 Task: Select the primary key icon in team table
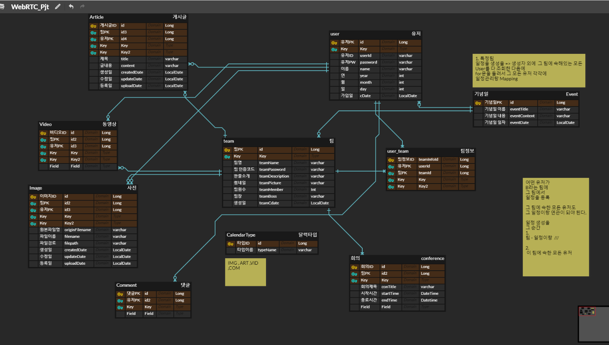click(x=227, y=150)
